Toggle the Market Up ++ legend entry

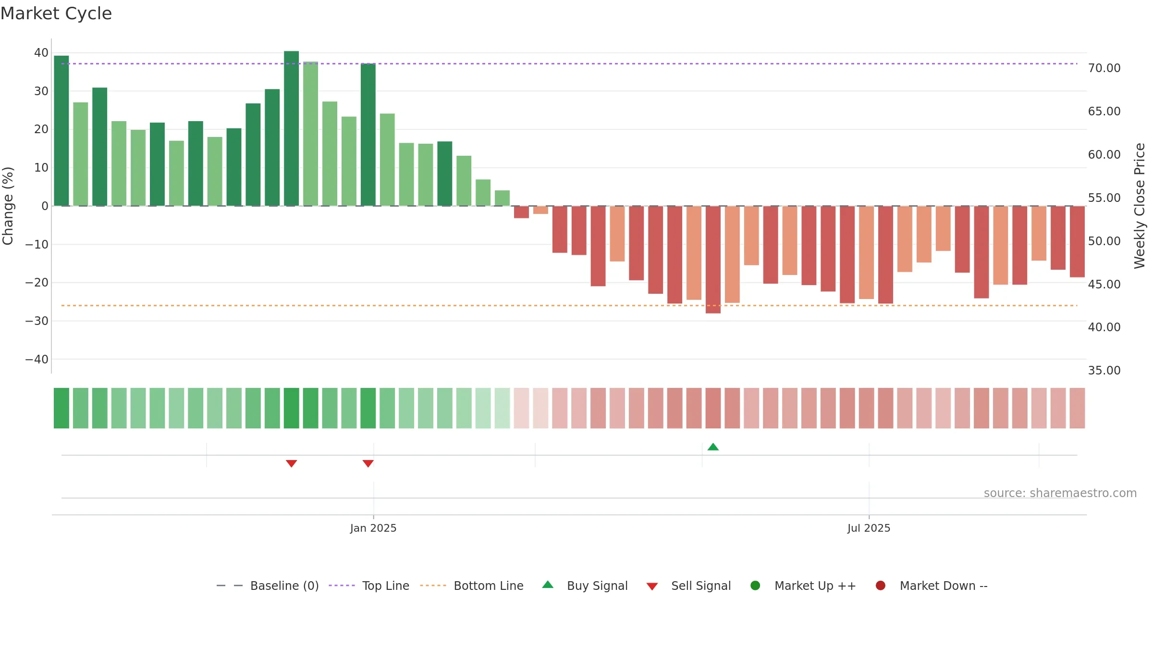point(803,586)
